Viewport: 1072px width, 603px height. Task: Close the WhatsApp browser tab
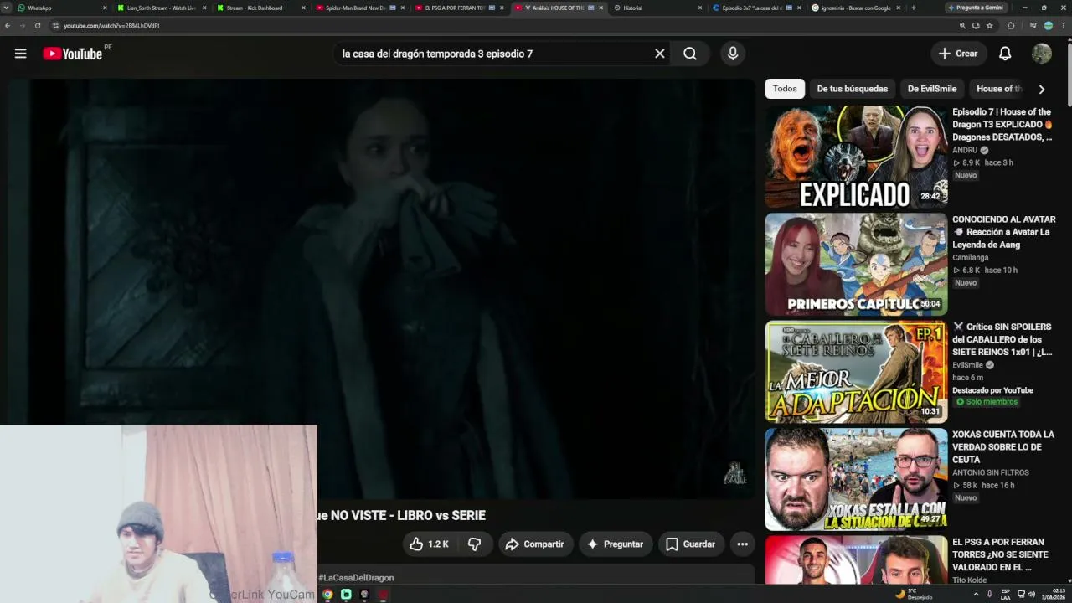point(105,8)
